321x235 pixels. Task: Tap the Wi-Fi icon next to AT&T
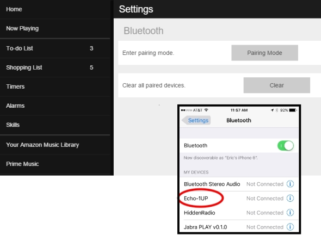coord(206,110)
